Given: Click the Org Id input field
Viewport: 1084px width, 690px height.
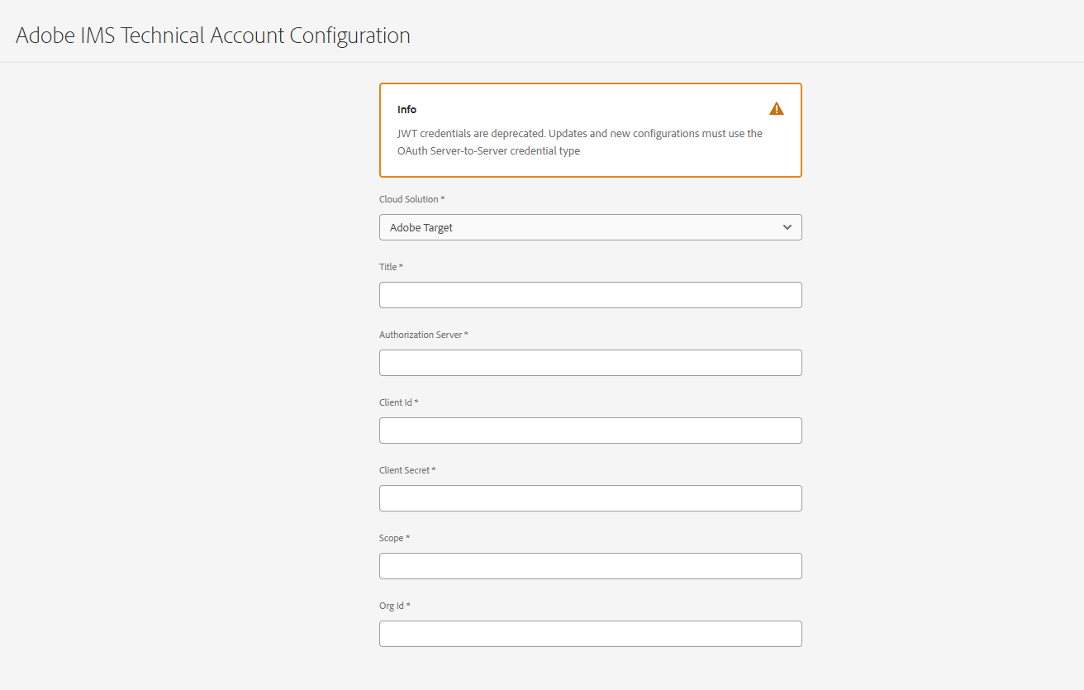Looking at the screenshot, I should coord(590,633).
